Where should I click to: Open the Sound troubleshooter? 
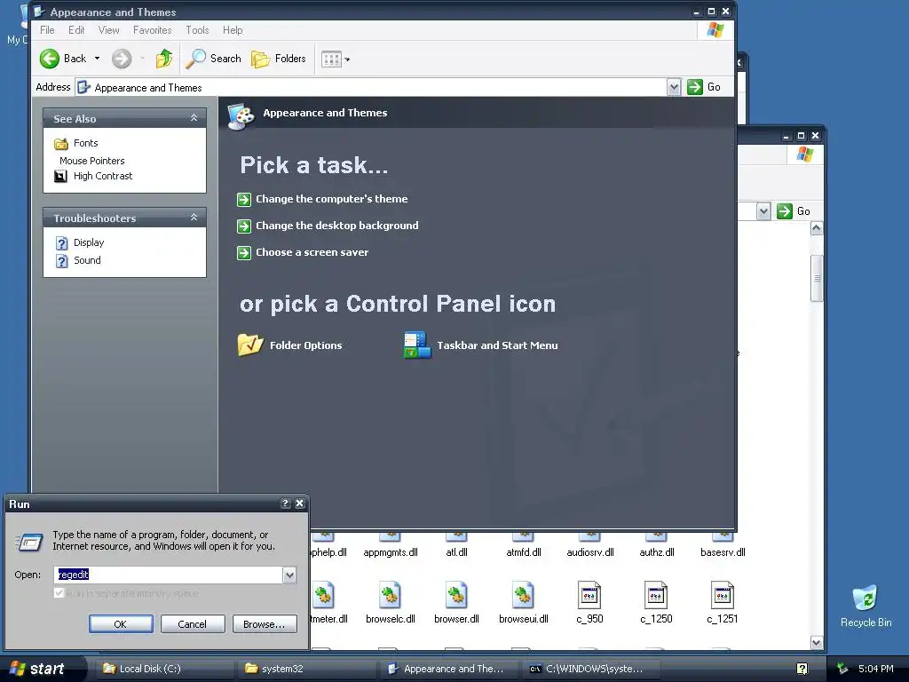(x=87, y=260)
